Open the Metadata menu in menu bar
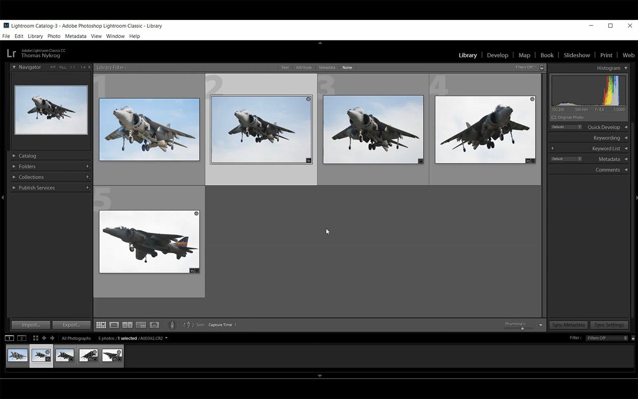 pyautogui.click(x=75, y=36)
